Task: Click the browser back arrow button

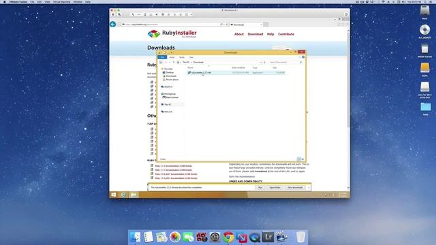Action: (113, 24)
